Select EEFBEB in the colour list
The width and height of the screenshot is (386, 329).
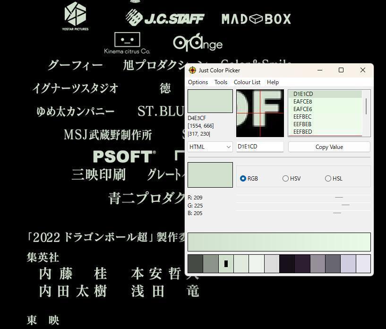325,124
